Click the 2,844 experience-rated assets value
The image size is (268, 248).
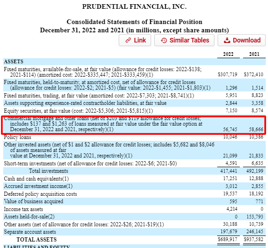click(231, 103)
